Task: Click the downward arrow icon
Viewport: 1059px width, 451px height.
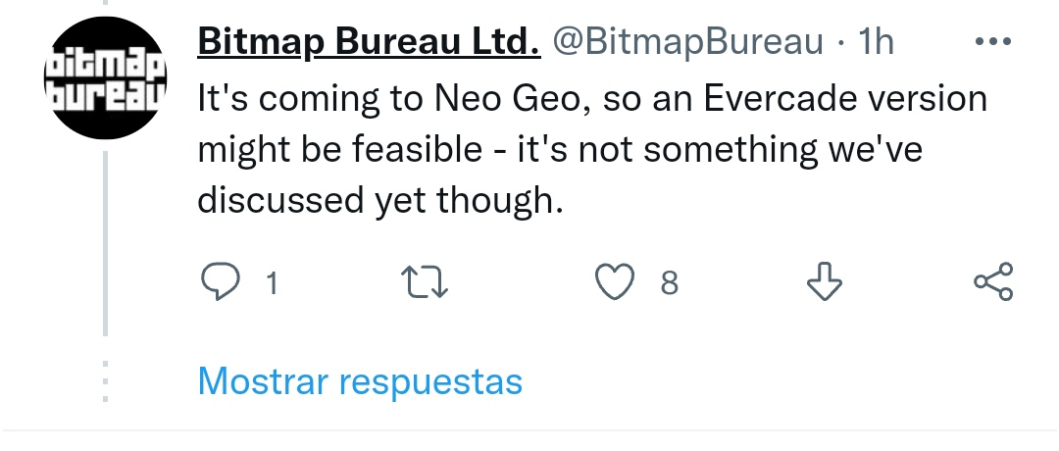Action: coord(824,283)
